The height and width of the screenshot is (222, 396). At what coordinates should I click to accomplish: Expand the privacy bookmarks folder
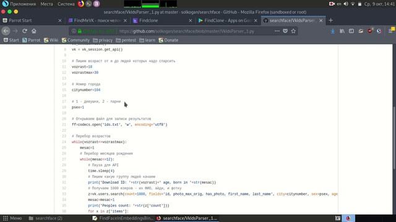click(x=103, y=40)
